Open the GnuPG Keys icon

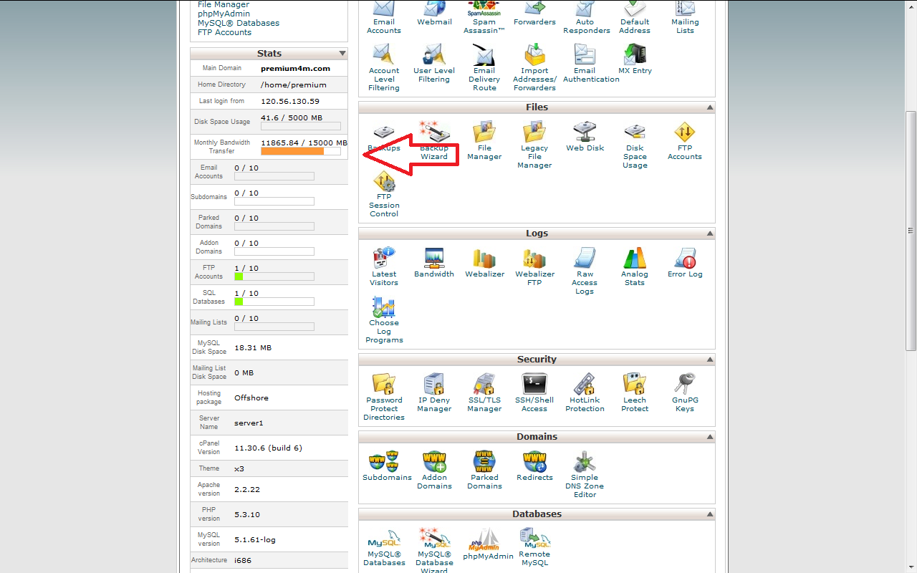685,384
